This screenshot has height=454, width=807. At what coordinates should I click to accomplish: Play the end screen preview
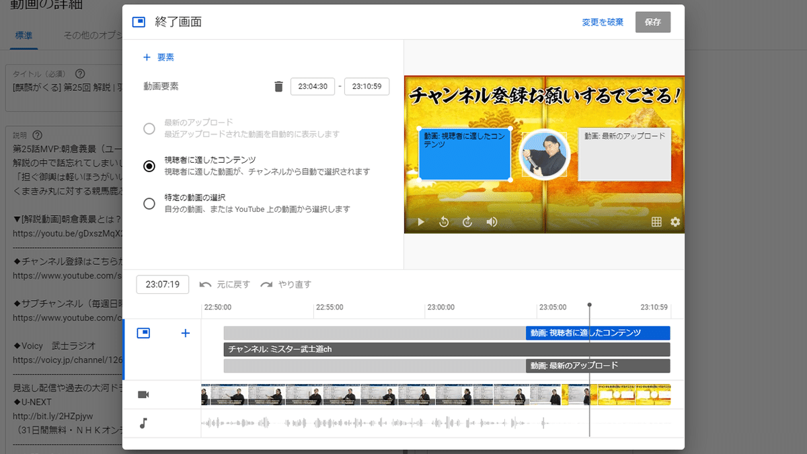click(x=421, y=222)
